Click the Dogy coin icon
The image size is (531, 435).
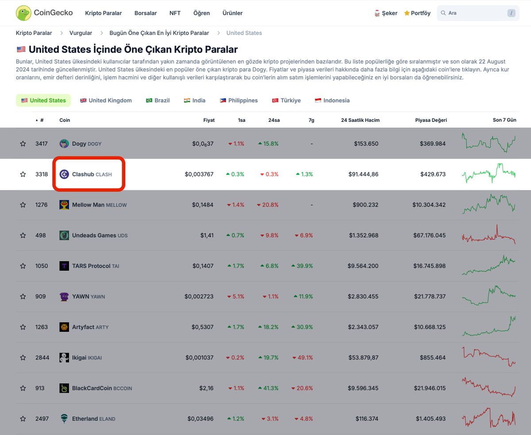pyautogui.click(x=64, y=144)
